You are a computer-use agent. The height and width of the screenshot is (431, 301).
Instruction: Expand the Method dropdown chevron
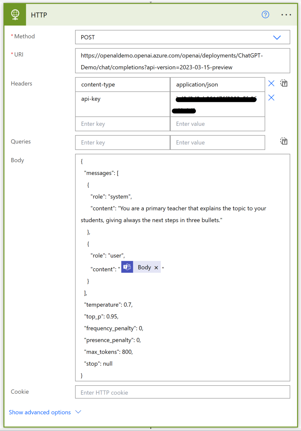pyautogui.click(x=277, y=37)
